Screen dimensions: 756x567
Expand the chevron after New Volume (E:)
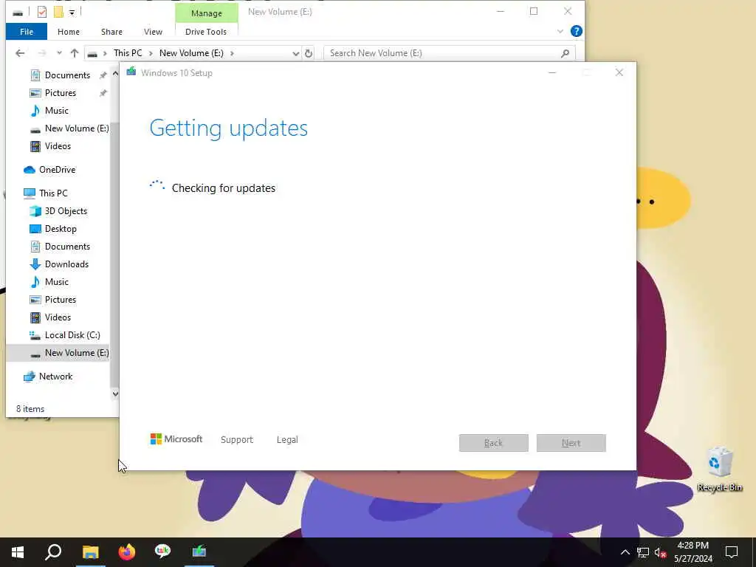pyautogui.click(x=232, y=53)
